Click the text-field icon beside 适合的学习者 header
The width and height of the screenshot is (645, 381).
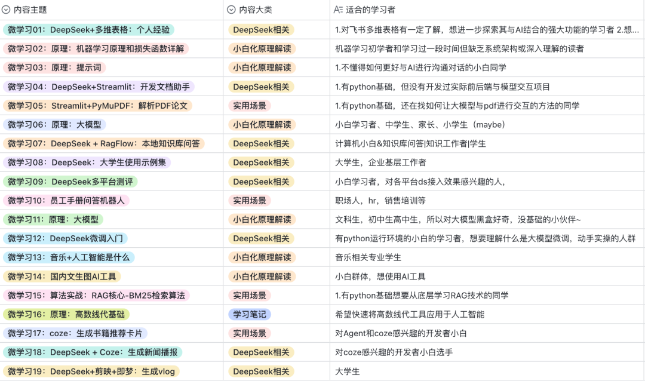pos(338,10)
